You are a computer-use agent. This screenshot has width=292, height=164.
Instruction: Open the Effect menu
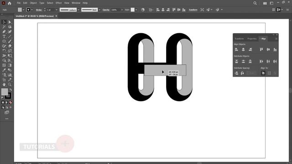(x=59, y=3)
